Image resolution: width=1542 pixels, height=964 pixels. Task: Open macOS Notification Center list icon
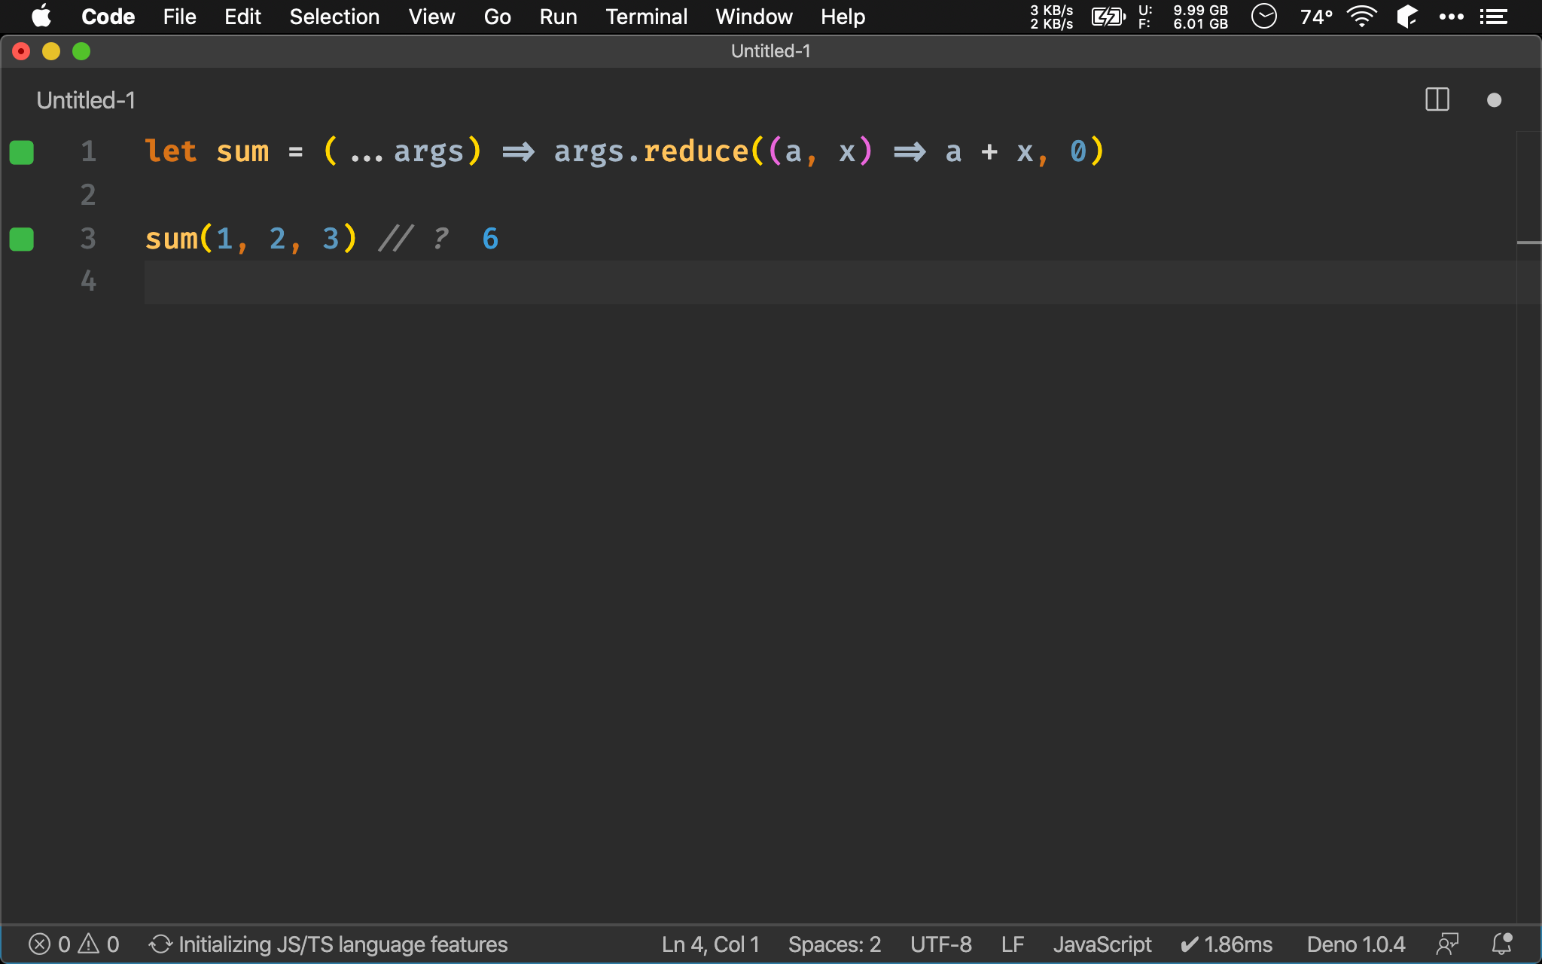pos(1494,17)
